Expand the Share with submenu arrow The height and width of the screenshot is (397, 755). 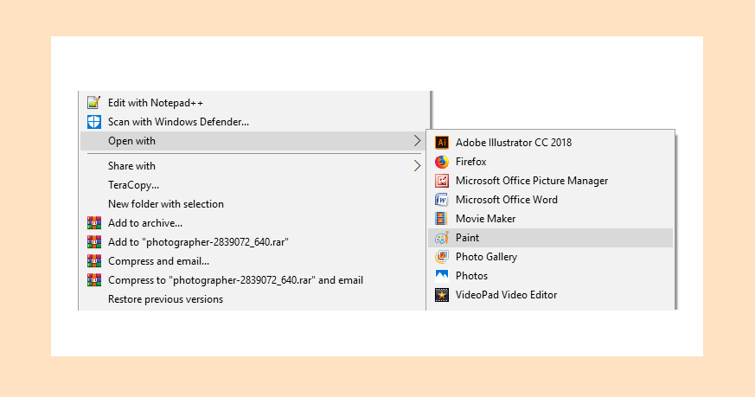(x=417, y=166)
